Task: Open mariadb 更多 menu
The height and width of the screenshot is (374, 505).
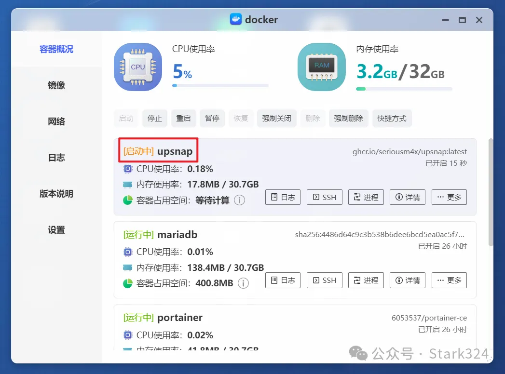Action: (x=449, y=280)
